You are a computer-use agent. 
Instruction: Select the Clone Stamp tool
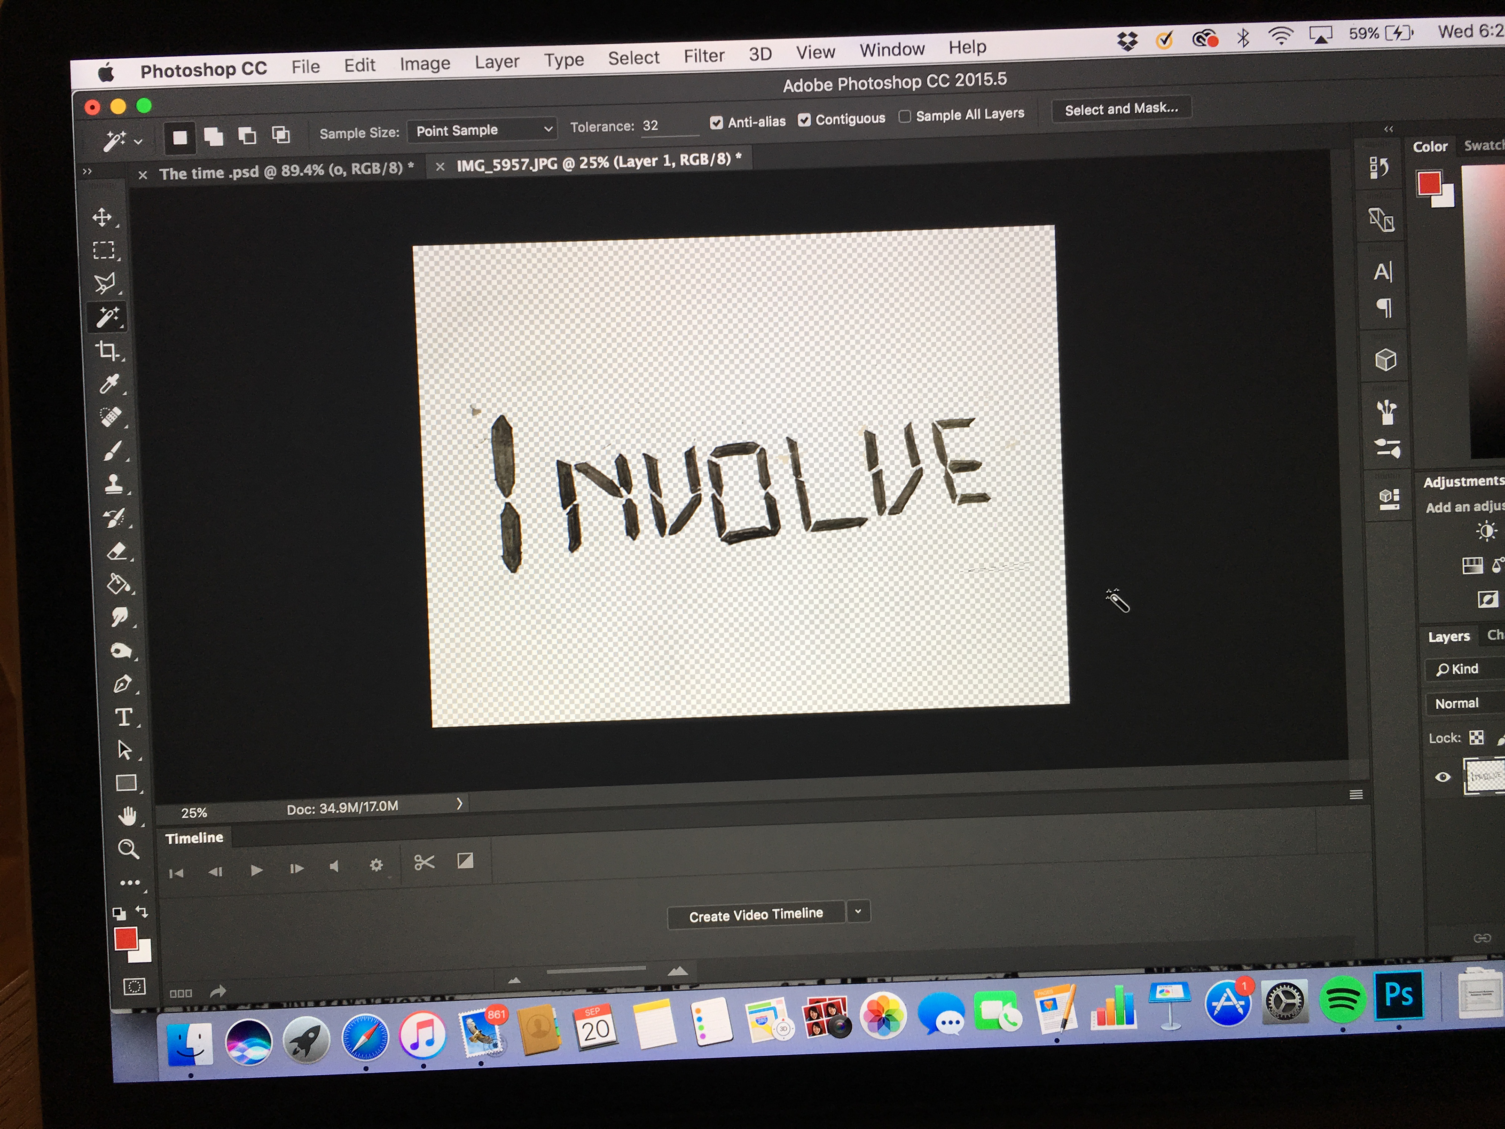click(114, 484)
